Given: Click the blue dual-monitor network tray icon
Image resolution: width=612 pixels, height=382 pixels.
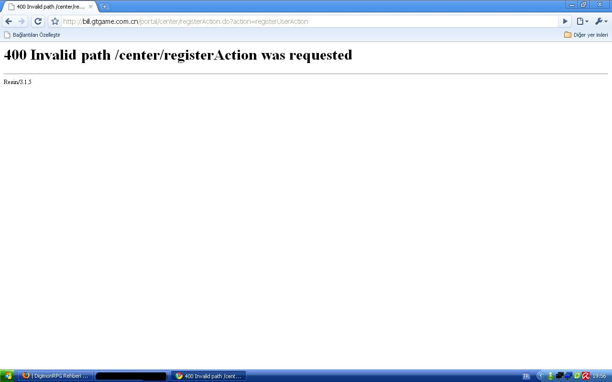Looking at the screenshot, I should [568, 376].
